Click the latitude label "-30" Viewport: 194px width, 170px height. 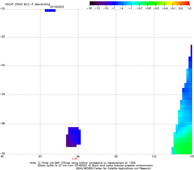pos(2,153)
